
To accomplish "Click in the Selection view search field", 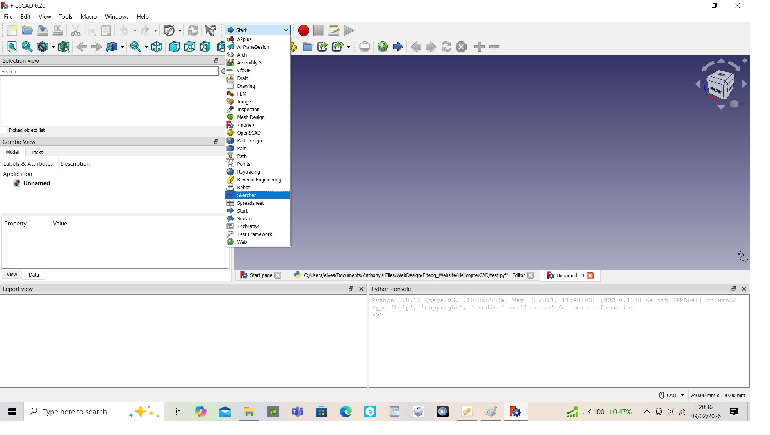I will pos(109,71).
